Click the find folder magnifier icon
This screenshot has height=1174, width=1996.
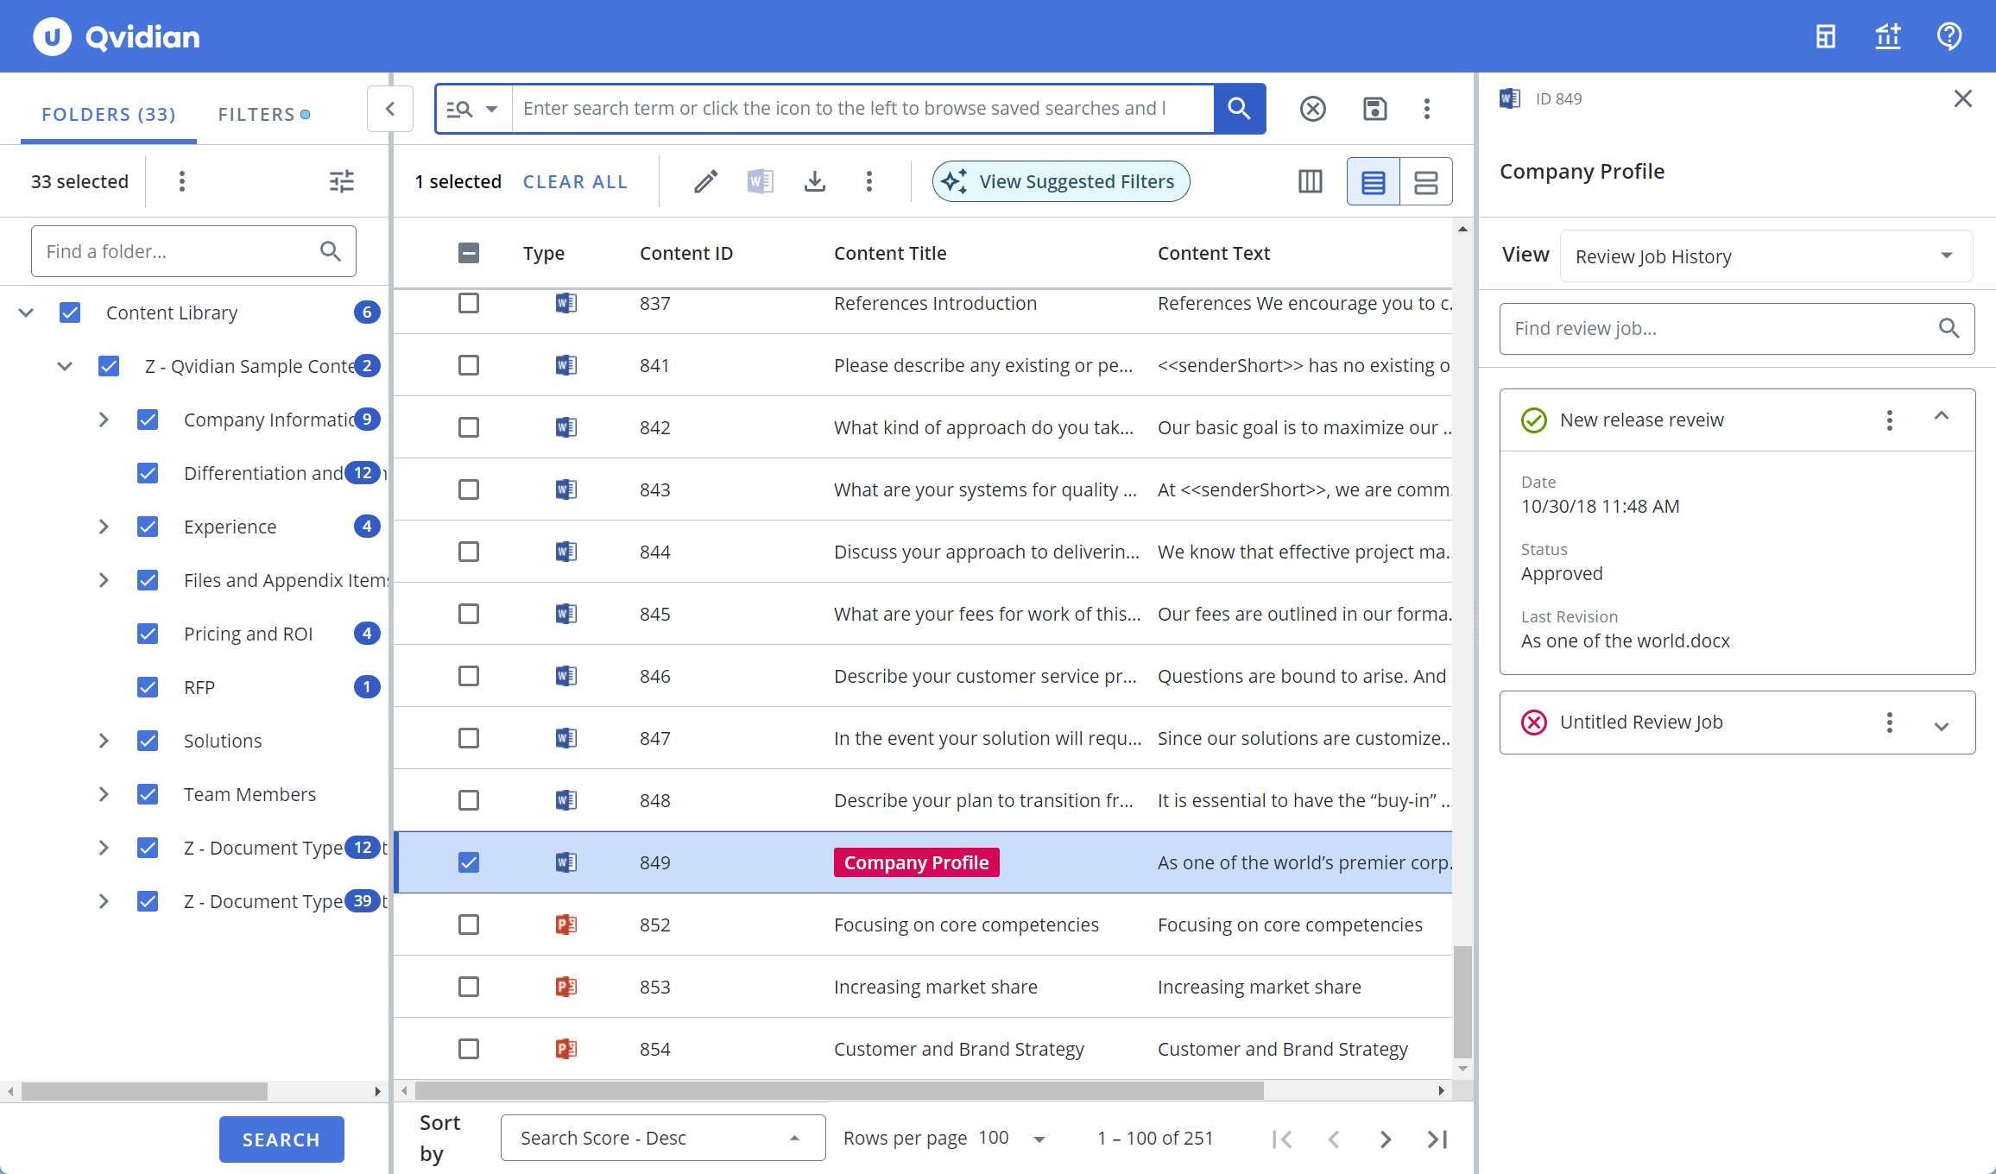pos(331,251)
